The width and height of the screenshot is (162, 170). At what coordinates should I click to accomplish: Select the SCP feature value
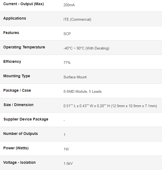tap(67, 34)
